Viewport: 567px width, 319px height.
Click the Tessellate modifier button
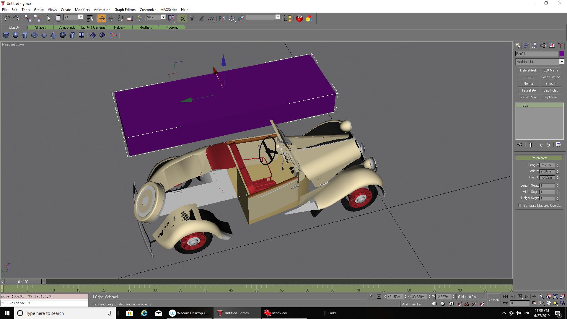coord(528,90)
